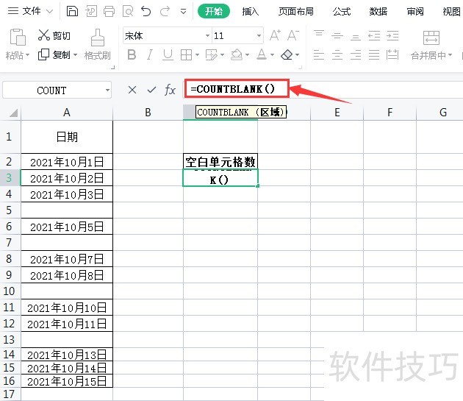Toggle italic formatting
463x401 pixels.
pyautogui.click(x=150, y=54)
